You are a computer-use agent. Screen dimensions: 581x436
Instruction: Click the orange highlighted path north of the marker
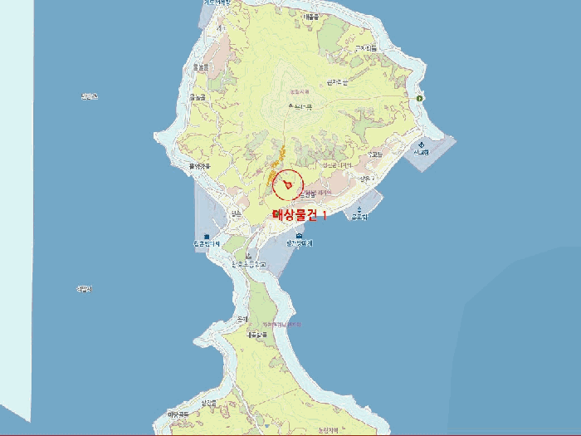click(281, 158)
